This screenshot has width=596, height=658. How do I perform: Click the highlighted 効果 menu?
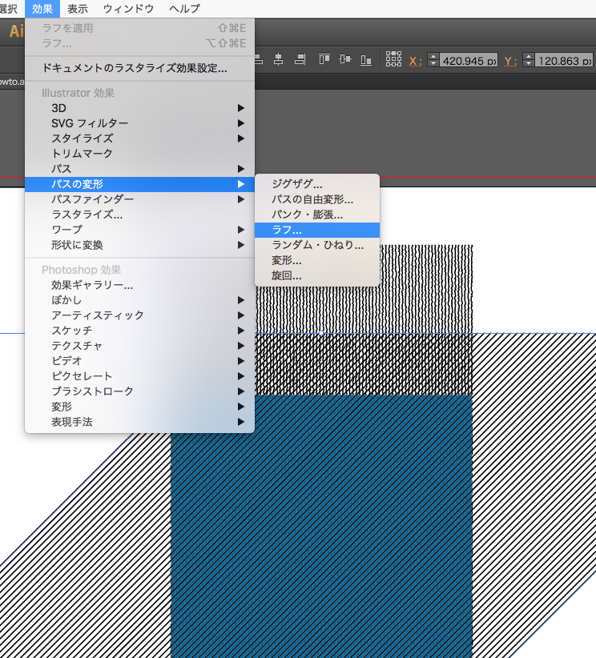[42, 8]
